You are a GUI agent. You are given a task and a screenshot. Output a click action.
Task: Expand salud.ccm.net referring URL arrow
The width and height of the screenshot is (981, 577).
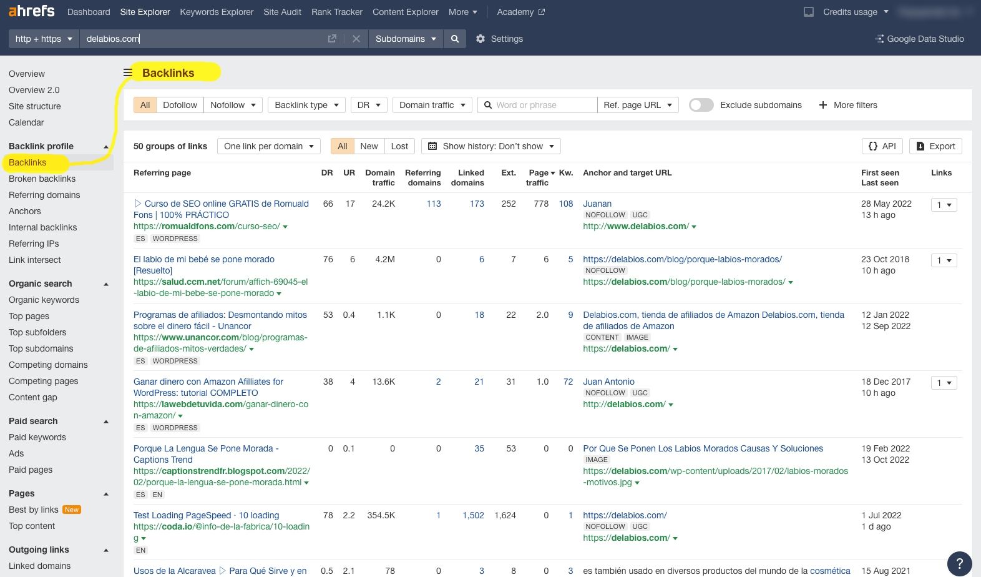pyautogui.click(x=279, y=293)
